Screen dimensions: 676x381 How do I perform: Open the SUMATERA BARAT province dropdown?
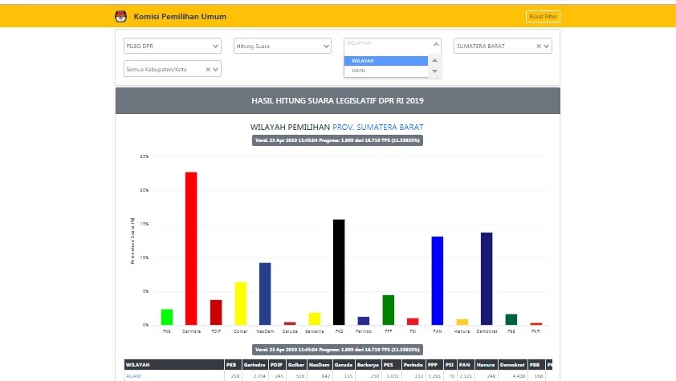(x=547, y=47)
